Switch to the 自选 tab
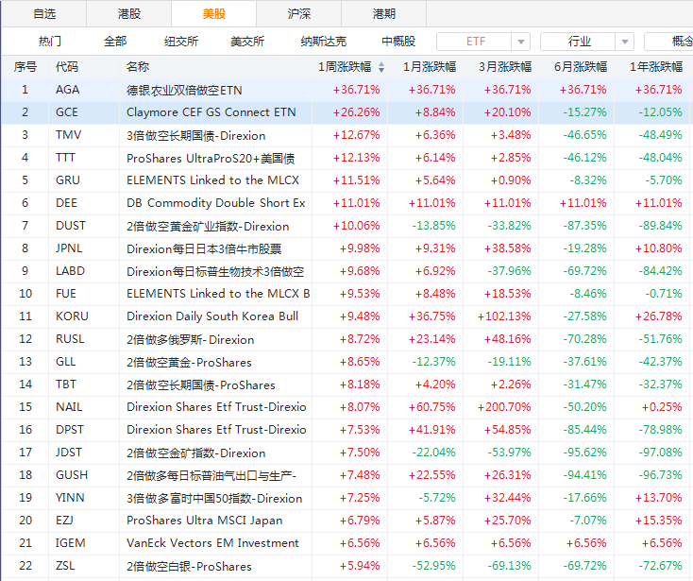The height and width of the screenshot is (581, 693). [x=44, y=14]
